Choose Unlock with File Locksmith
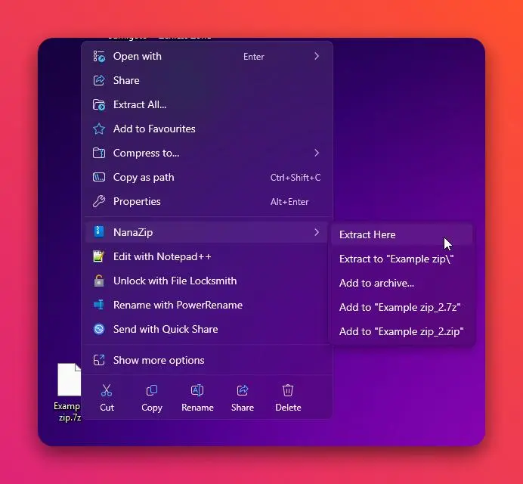523x484 pixels. (x=207, y=281)
